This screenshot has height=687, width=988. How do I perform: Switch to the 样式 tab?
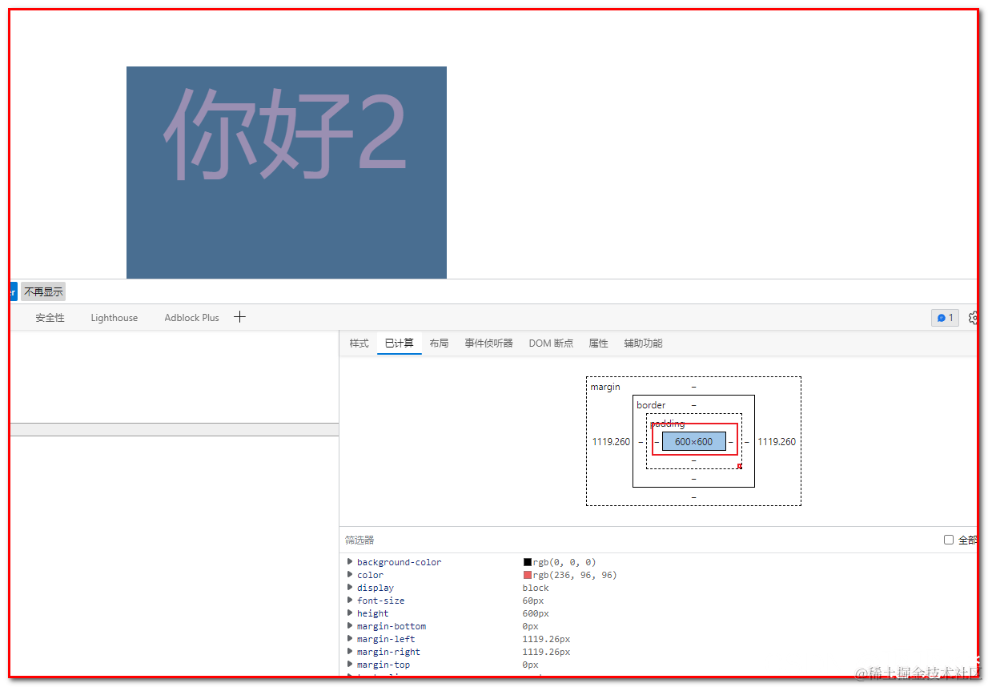point(358,343)
